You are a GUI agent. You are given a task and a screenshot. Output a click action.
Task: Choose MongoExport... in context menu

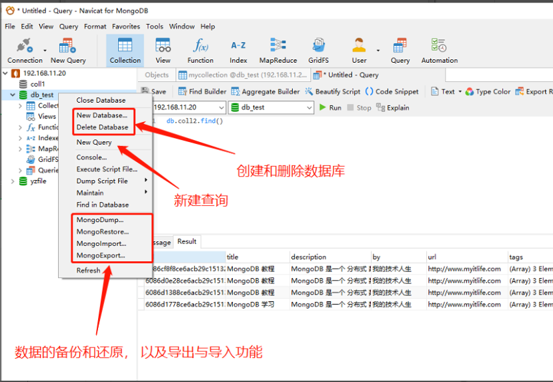101,255
